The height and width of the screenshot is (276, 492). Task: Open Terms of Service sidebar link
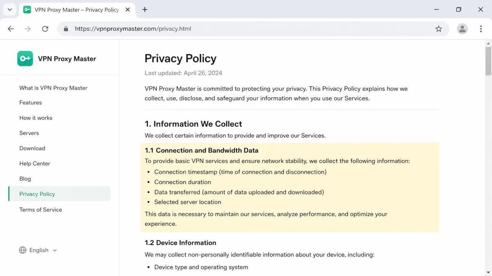(x=41, y=209)
